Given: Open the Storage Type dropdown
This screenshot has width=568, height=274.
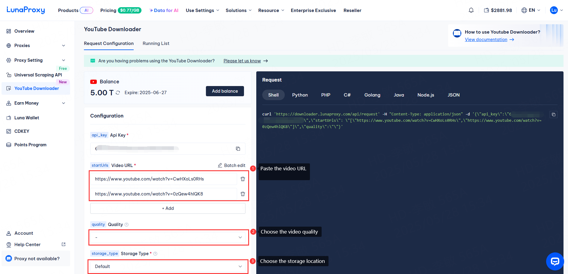Looking at the screenshot, I should point(168,267).
